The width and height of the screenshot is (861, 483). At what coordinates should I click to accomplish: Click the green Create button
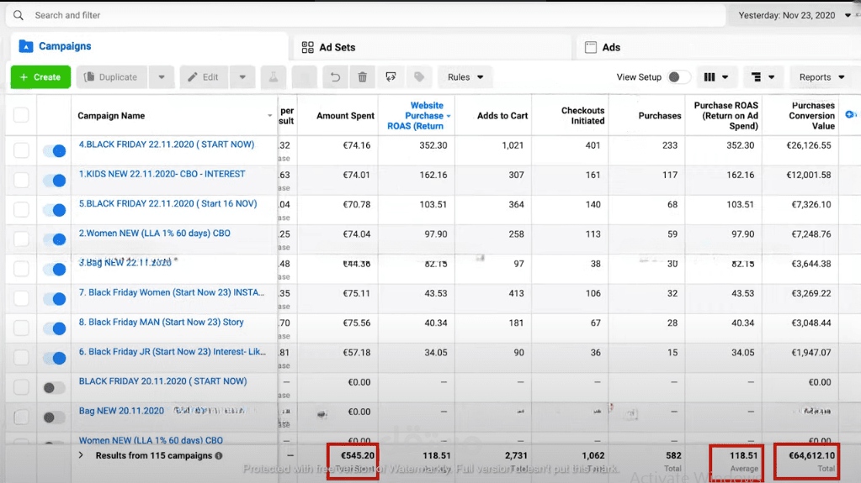(x=40, y=77)
